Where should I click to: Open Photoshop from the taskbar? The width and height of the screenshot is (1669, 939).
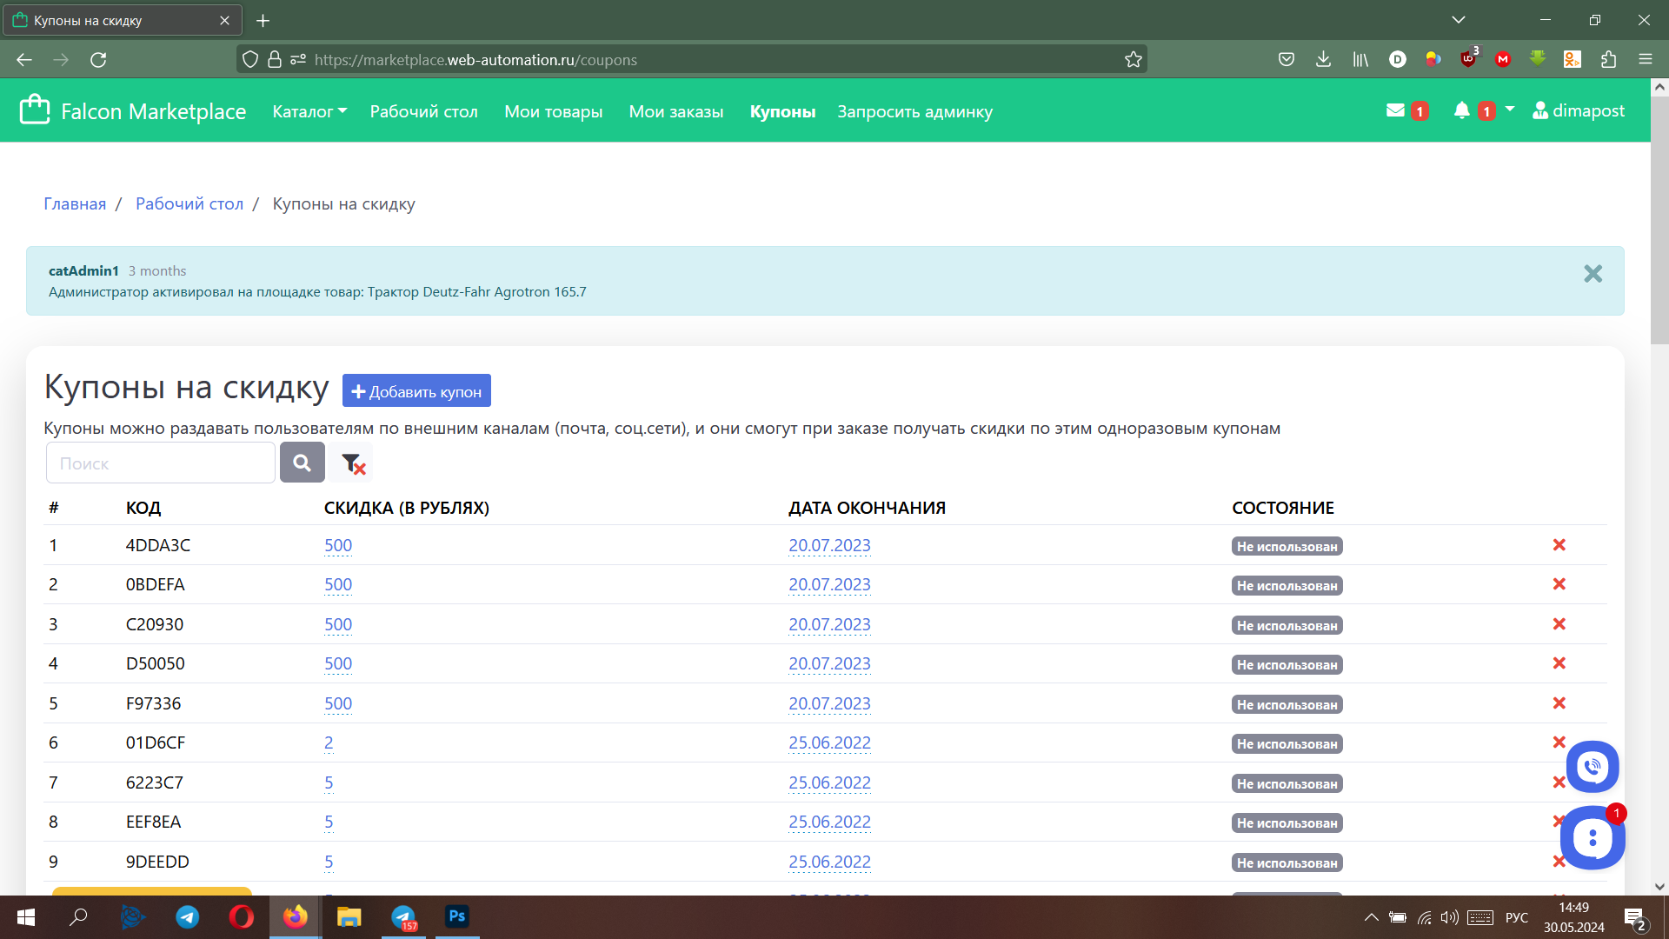pyautogui.click(x=456, y=917)
